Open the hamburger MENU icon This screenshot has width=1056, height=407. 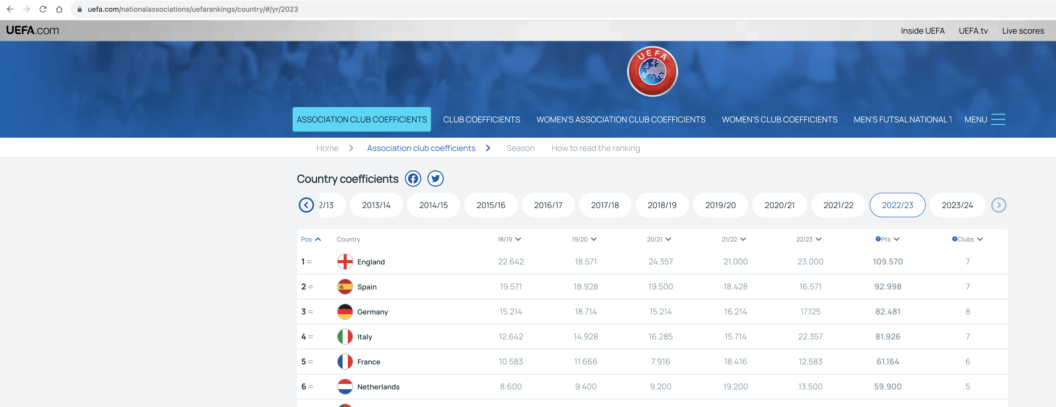click(998, 120)
